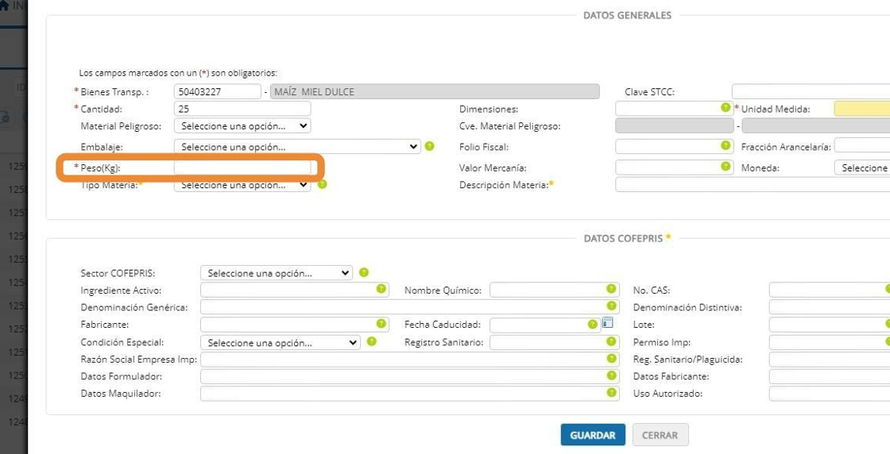
Task: Click help icon in Ingrediente Activo field
Action: [381, 289]
